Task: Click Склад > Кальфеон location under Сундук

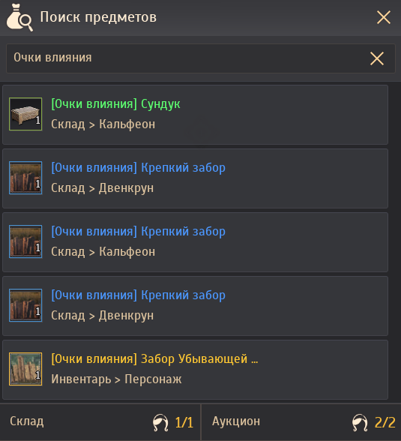Action: click(x=103, y=124)
